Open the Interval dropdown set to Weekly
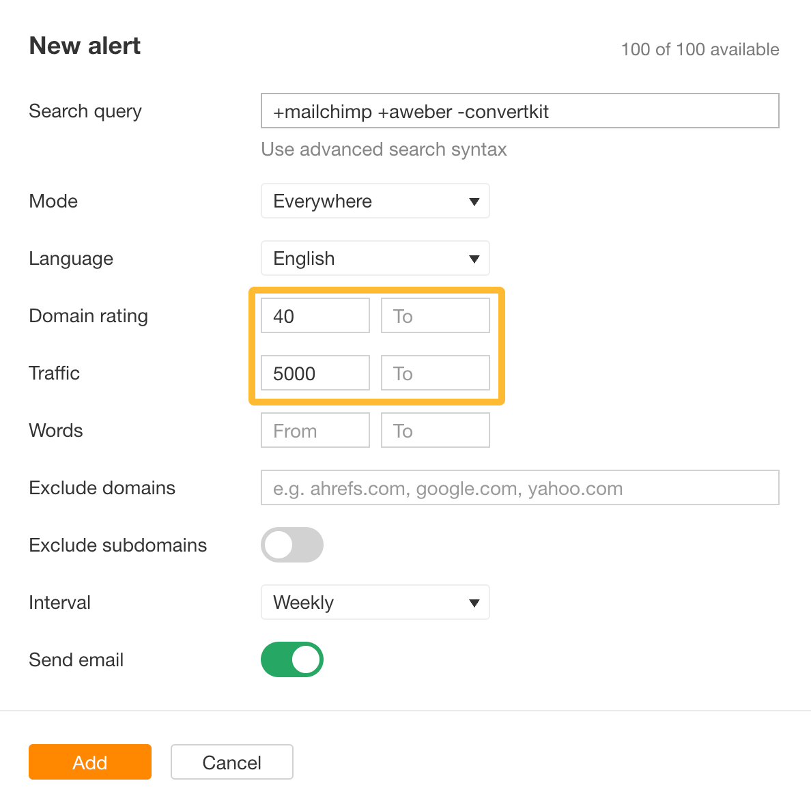 (x=375, y=602)
